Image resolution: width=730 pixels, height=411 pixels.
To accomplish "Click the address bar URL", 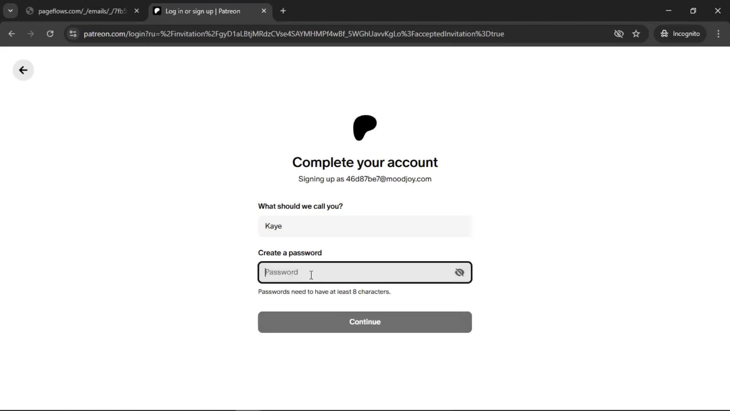I will point(294,34).
